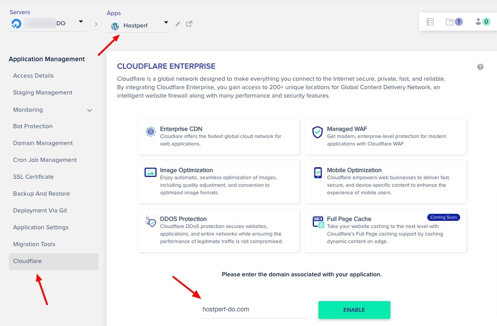Select Monitoring in the sidebar
The image size is (497, 326).
[x=28, y=110]
